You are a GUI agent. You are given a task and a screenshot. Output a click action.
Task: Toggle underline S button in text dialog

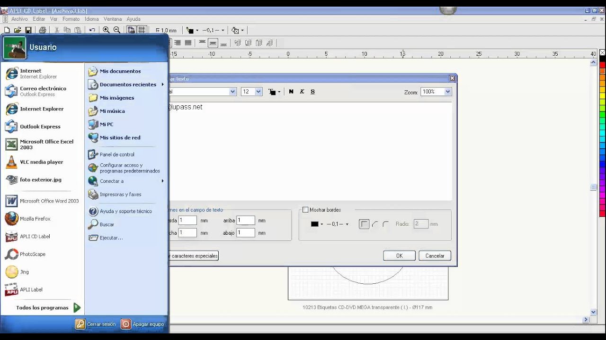click(312, 92)
